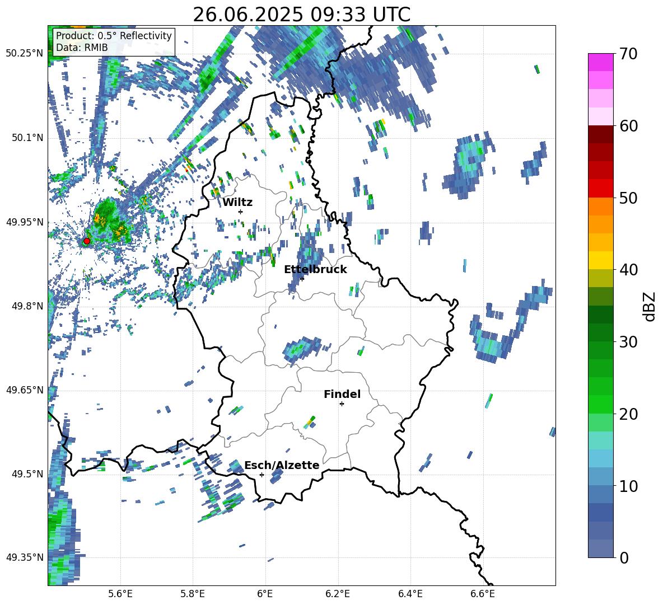Viewport: 663px width, 605px height.
Task: Click the 6.4°E longitude label
Action: coord(410,594)
